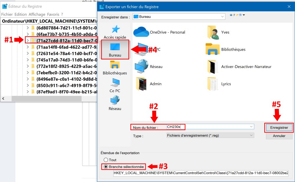Select the {745a17a0-74d3-11d0-b6fe key row
Viewport: 295px width, 182px height.
(x=67, y=60)
